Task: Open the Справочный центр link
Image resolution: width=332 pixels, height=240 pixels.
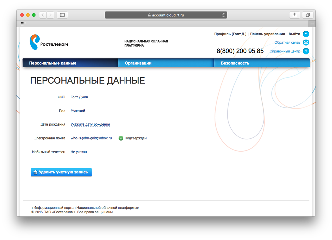Action: [x=285, y=51]
